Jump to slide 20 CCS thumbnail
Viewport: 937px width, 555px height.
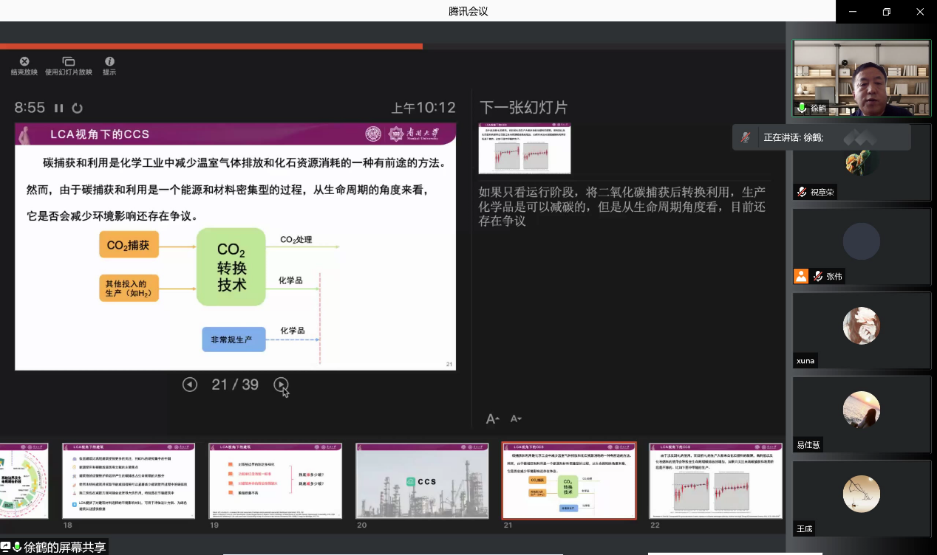click(422, 480)
